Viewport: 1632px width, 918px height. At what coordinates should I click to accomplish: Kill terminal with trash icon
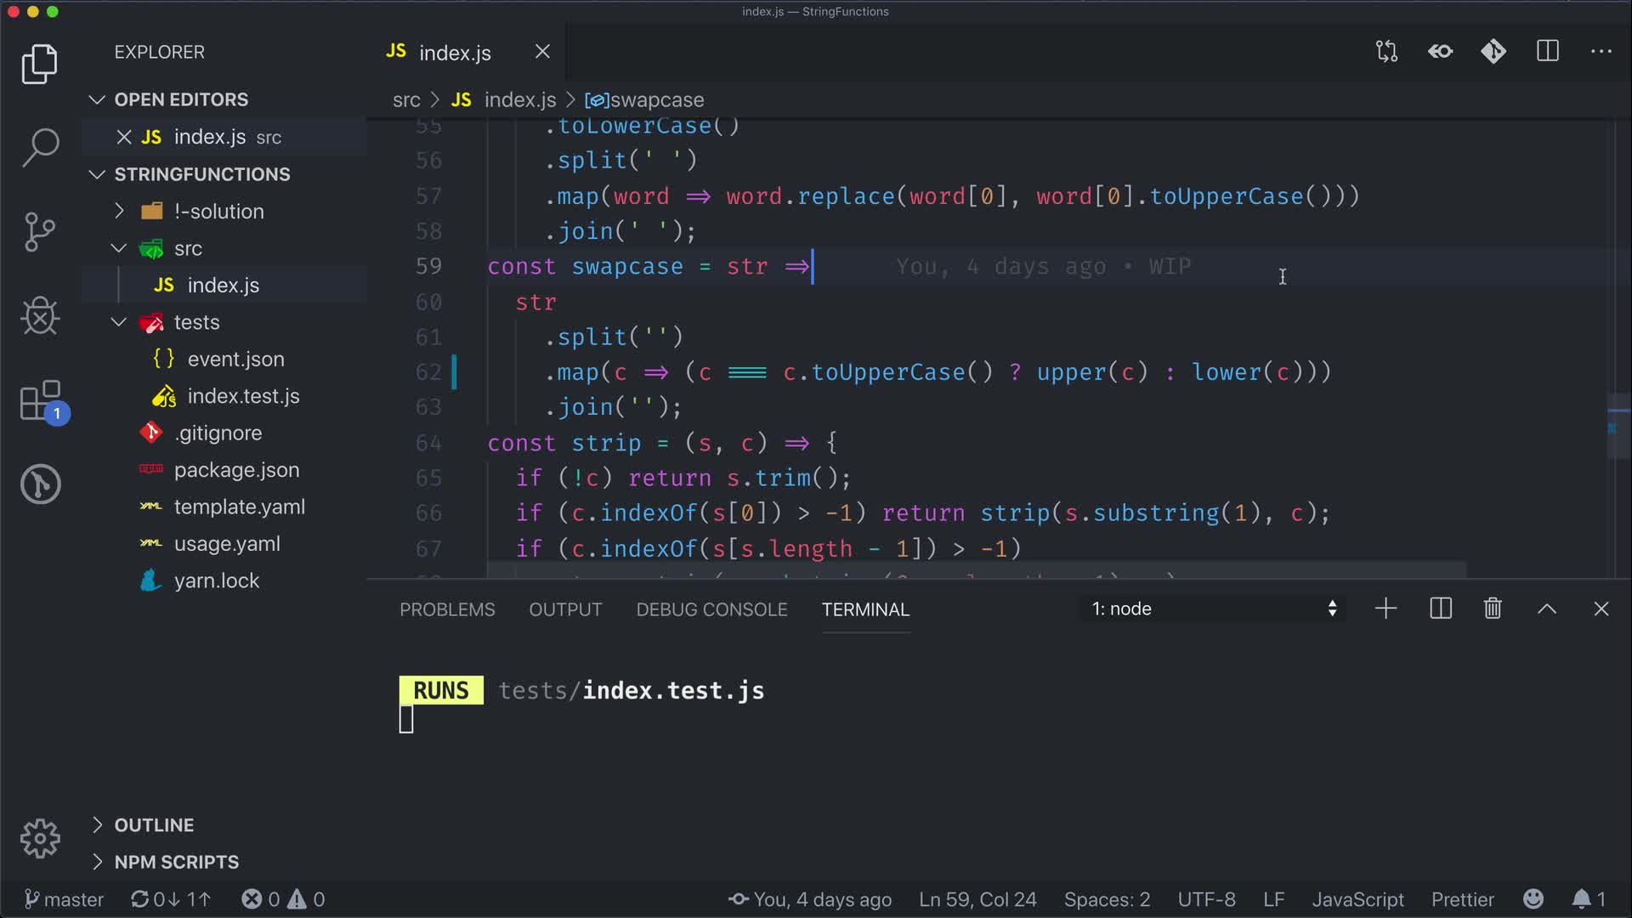[1493, 609]
